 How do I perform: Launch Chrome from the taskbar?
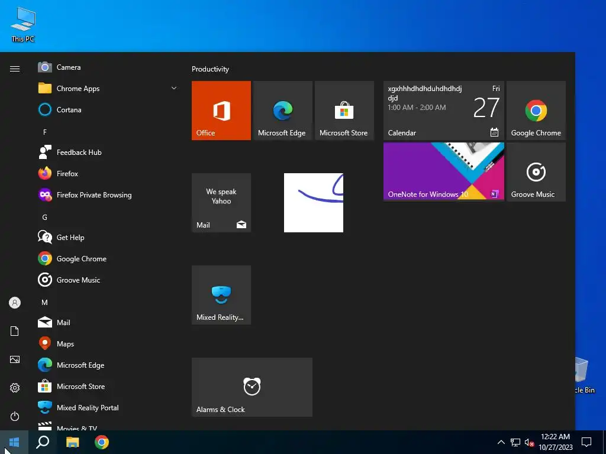102,442
